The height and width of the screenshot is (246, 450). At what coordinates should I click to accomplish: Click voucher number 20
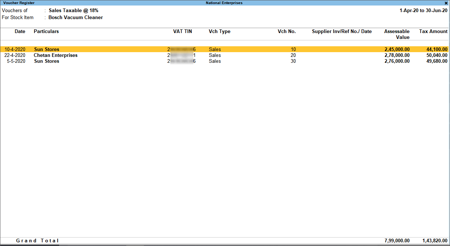click(x=293, y=55)
